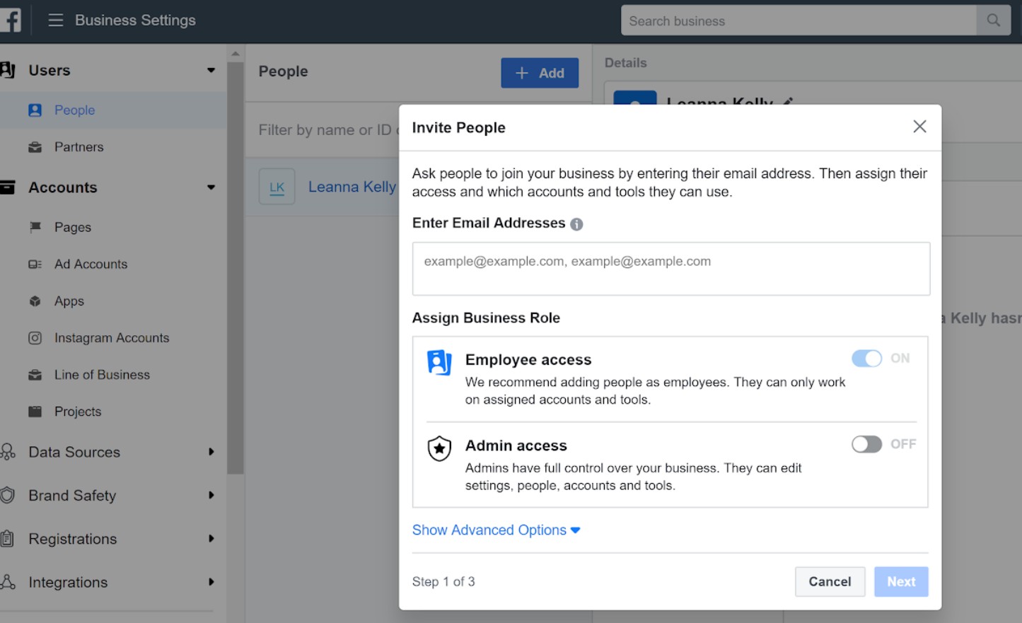The height and width of the screenshot is (623, 1022).
Task: Open the Partners menu item
Action: 79,147
